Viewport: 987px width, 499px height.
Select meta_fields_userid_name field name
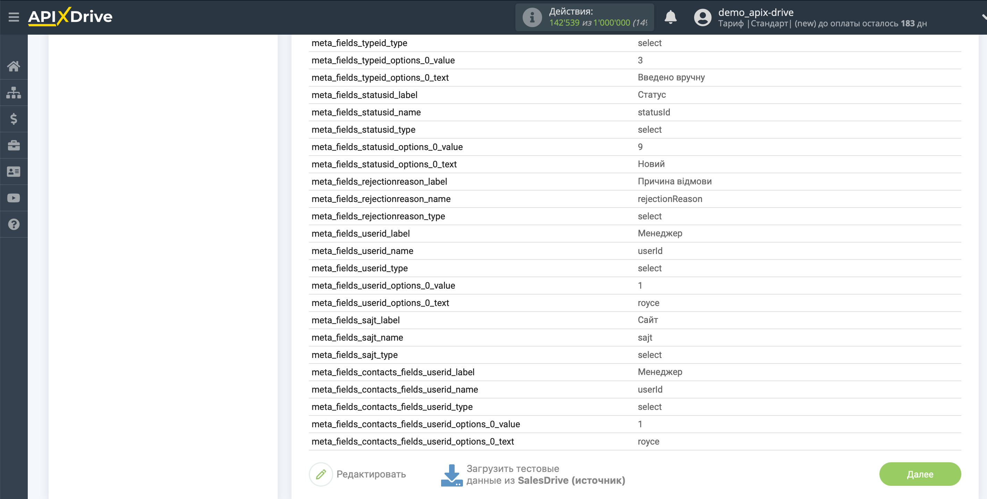click(362, 251)
